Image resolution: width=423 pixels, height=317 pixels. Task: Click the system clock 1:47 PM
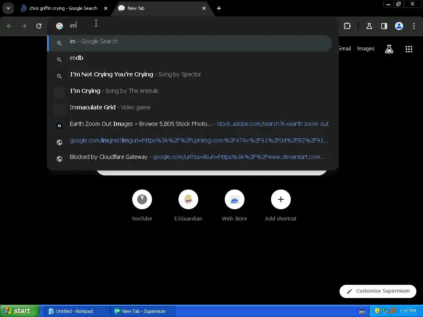[408, 311]
